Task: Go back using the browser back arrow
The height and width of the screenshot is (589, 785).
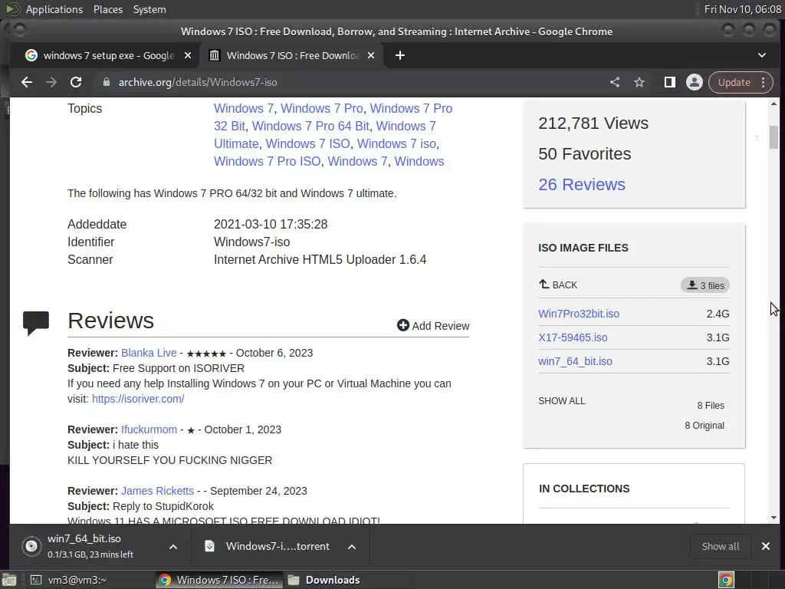Action: click(x=27, y=82)
